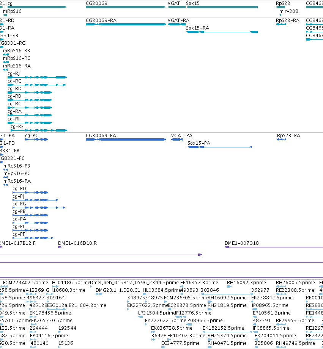Select the 192544 feature label

point(67,328)
